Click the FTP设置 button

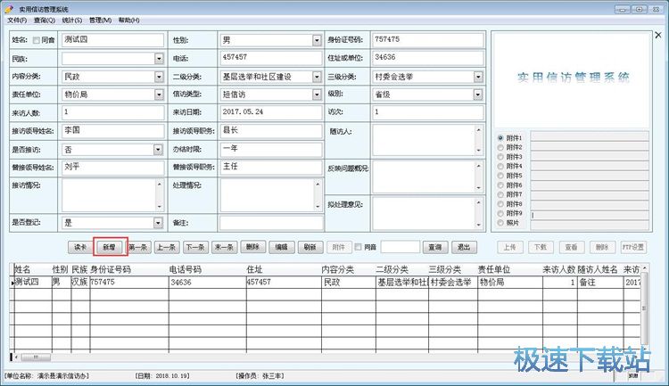point(633,247)
